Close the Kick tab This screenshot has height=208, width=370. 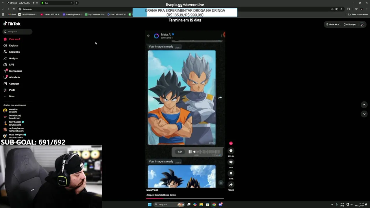pyautogui.click(x=71, y=3)
